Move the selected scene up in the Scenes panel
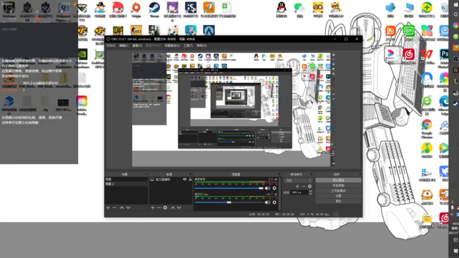Image resolution: width=459 pixels, height=258 pixels. tap(122, 208)
